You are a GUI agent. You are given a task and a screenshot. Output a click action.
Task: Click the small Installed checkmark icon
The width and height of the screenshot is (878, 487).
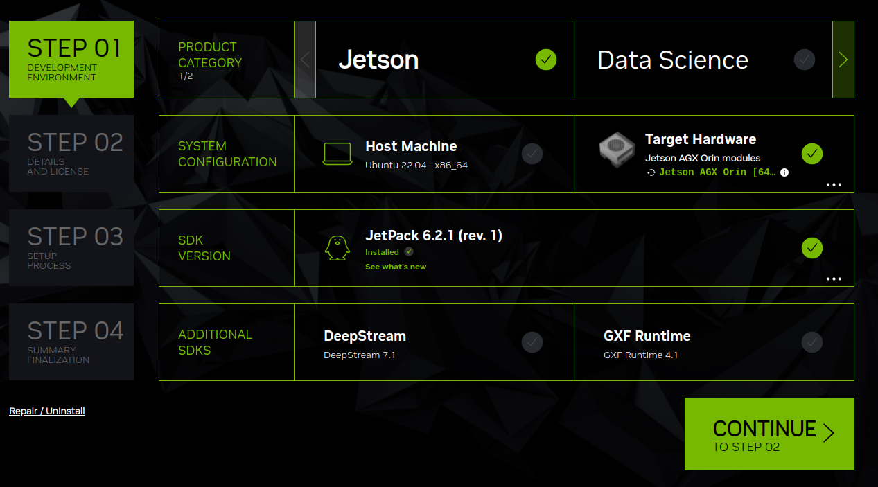pos(409,252)
